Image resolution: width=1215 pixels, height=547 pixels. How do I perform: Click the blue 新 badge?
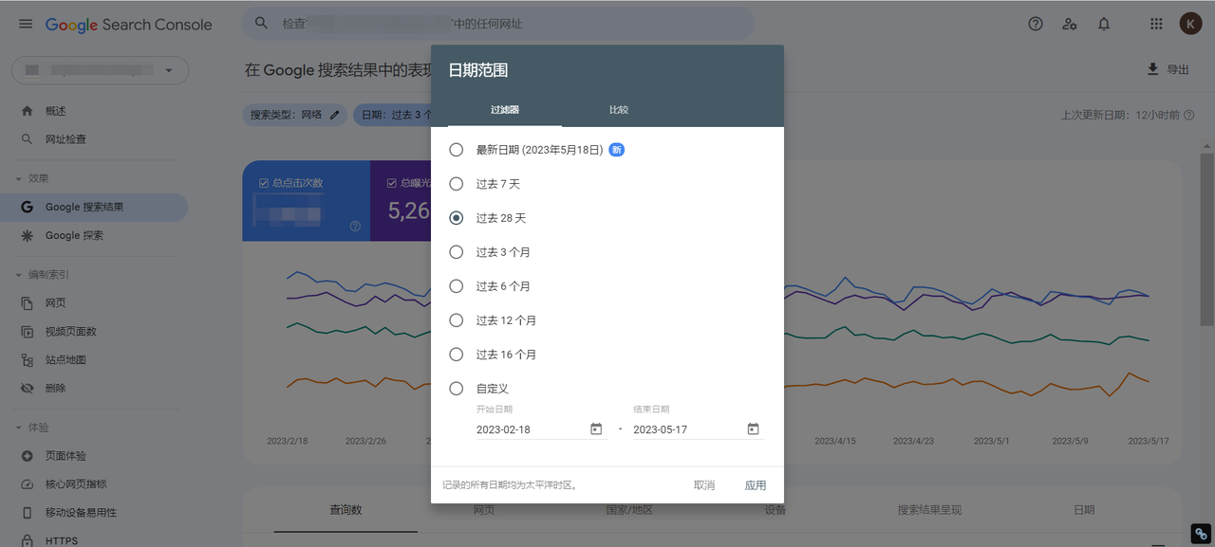coord(616,150)
